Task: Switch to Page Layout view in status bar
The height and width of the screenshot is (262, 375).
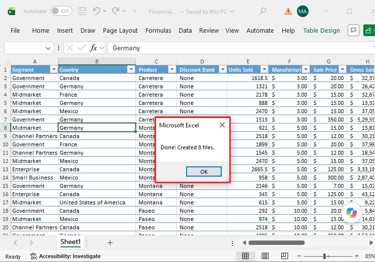Action: (265, 256)
